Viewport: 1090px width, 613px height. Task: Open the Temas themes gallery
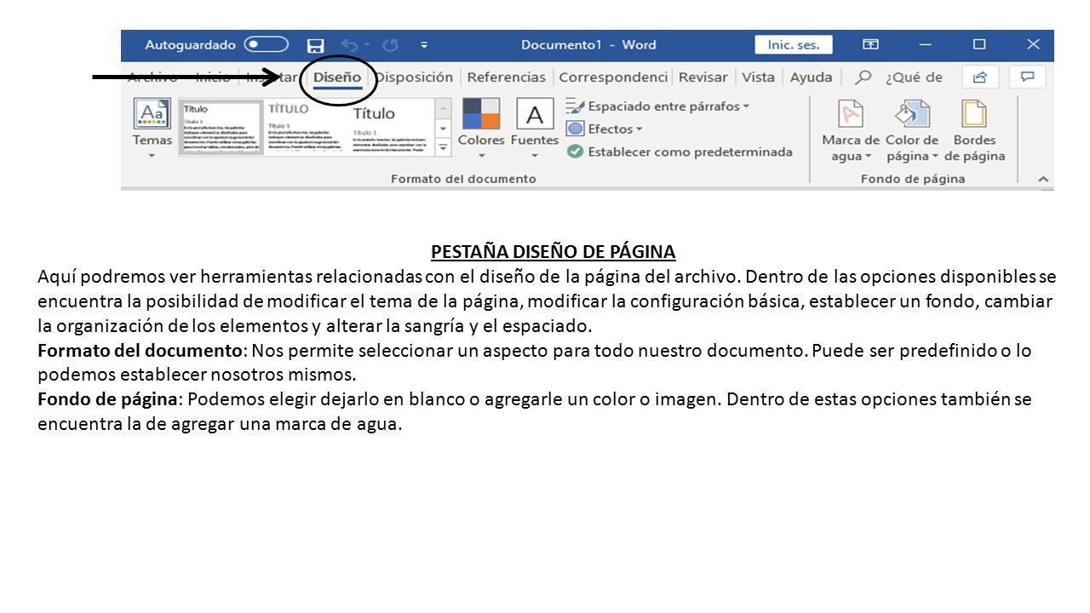(152, 114)
